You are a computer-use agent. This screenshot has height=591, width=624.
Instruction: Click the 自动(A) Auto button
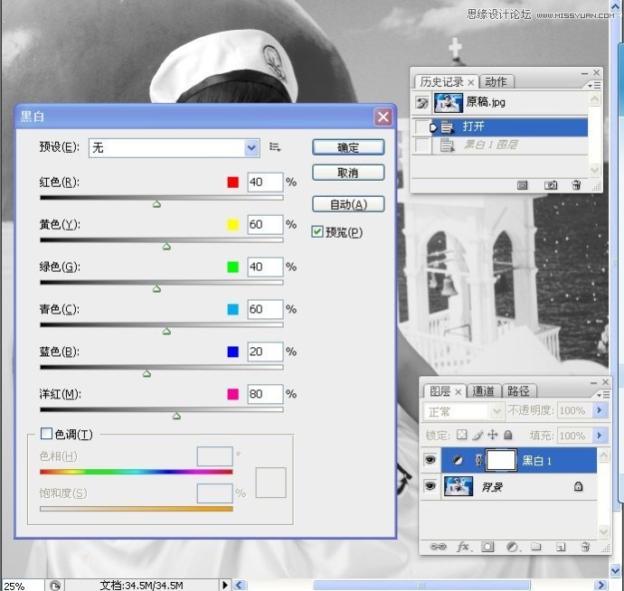[348, 204]
